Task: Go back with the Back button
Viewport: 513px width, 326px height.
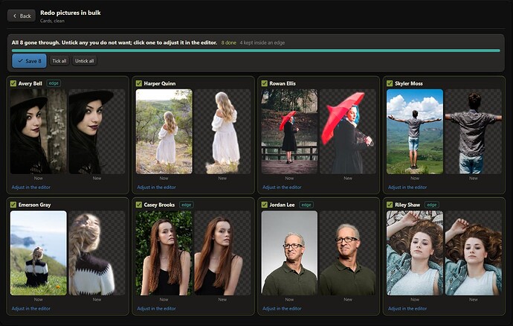Action: [22, 16]
